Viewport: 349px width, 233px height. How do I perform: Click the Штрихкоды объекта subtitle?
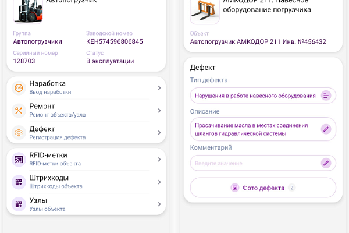pyautogui.click(x=56, y=186)
